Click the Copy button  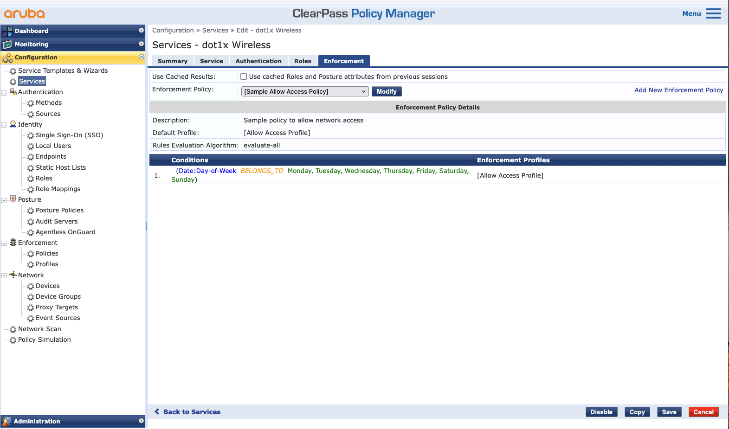(x=637, y=412)
